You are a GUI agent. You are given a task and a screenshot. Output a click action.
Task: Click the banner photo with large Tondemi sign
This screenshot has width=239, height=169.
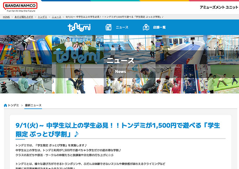click(78, 50)
